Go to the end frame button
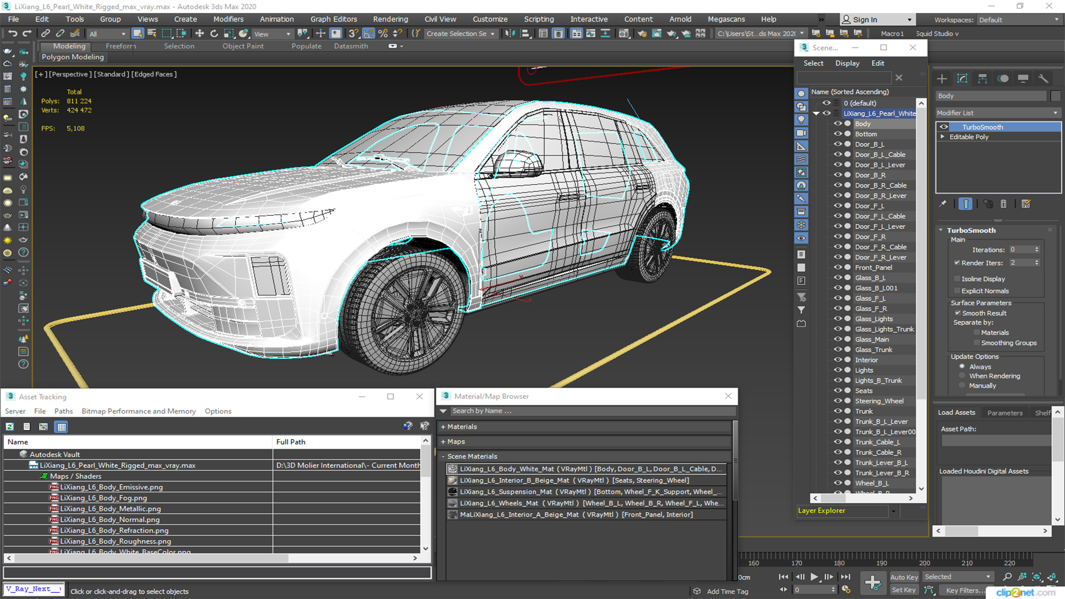Screen dimensions: 1065x599 [x=845, y=577]
